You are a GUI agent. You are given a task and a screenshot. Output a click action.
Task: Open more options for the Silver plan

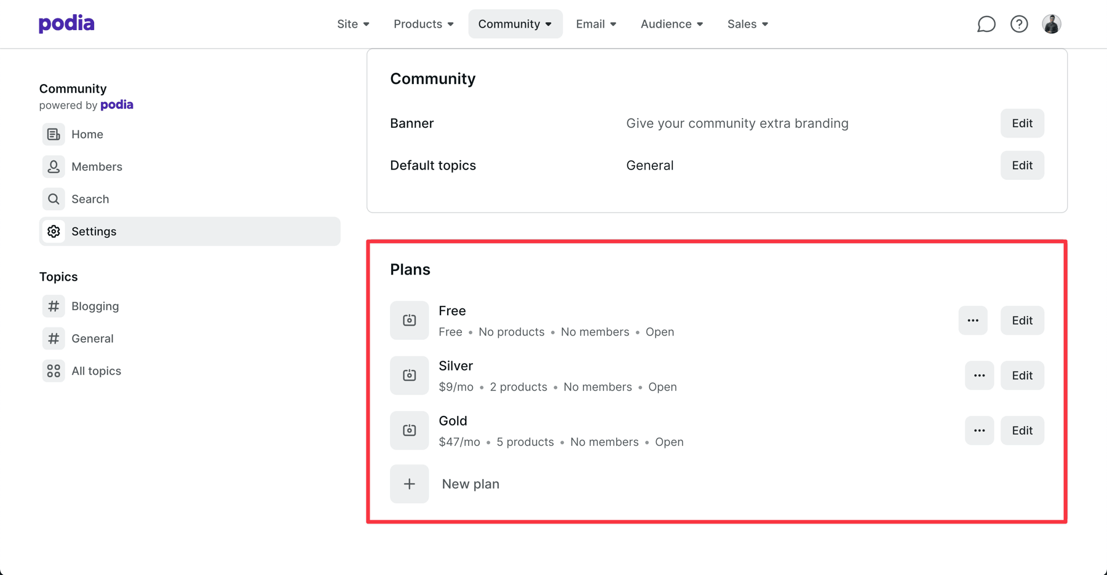click(979, 375)
